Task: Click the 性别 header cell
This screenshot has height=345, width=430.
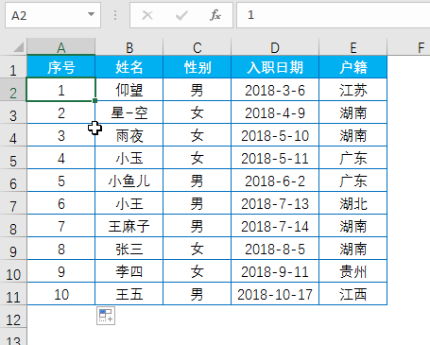Action: 198,67
